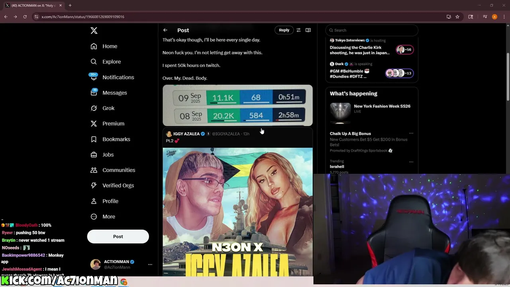
Task: Click the +56 listeners badge
Action: (x=404, y=49)
